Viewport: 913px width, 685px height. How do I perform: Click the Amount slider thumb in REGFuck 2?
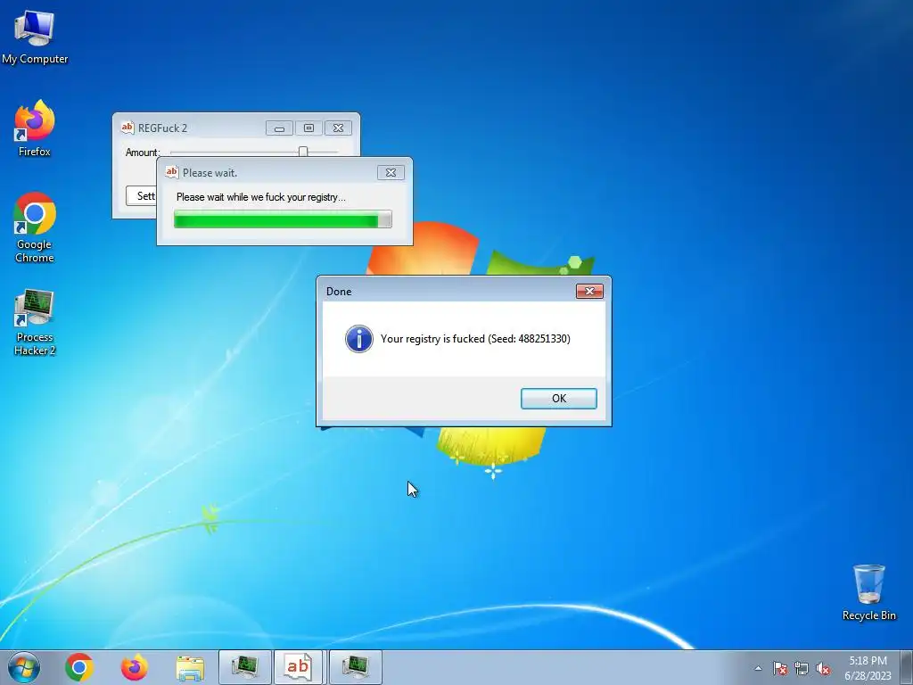click(303, 152)
